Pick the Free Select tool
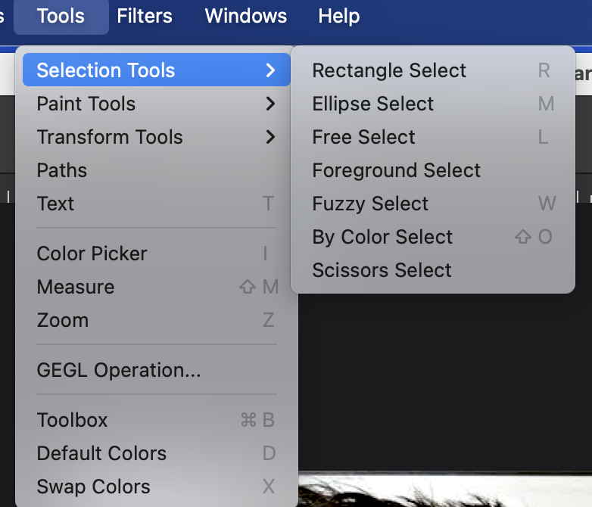 (x=364, y=137)
